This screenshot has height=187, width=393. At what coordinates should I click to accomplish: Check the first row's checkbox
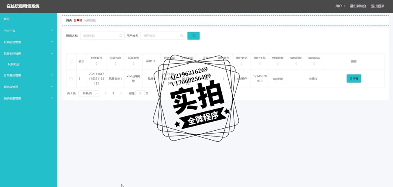[71, 78]
